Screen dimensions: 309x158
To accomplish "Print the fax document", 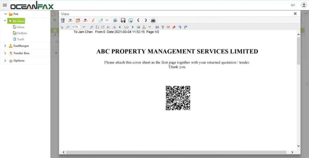I will tap(153, 20).
